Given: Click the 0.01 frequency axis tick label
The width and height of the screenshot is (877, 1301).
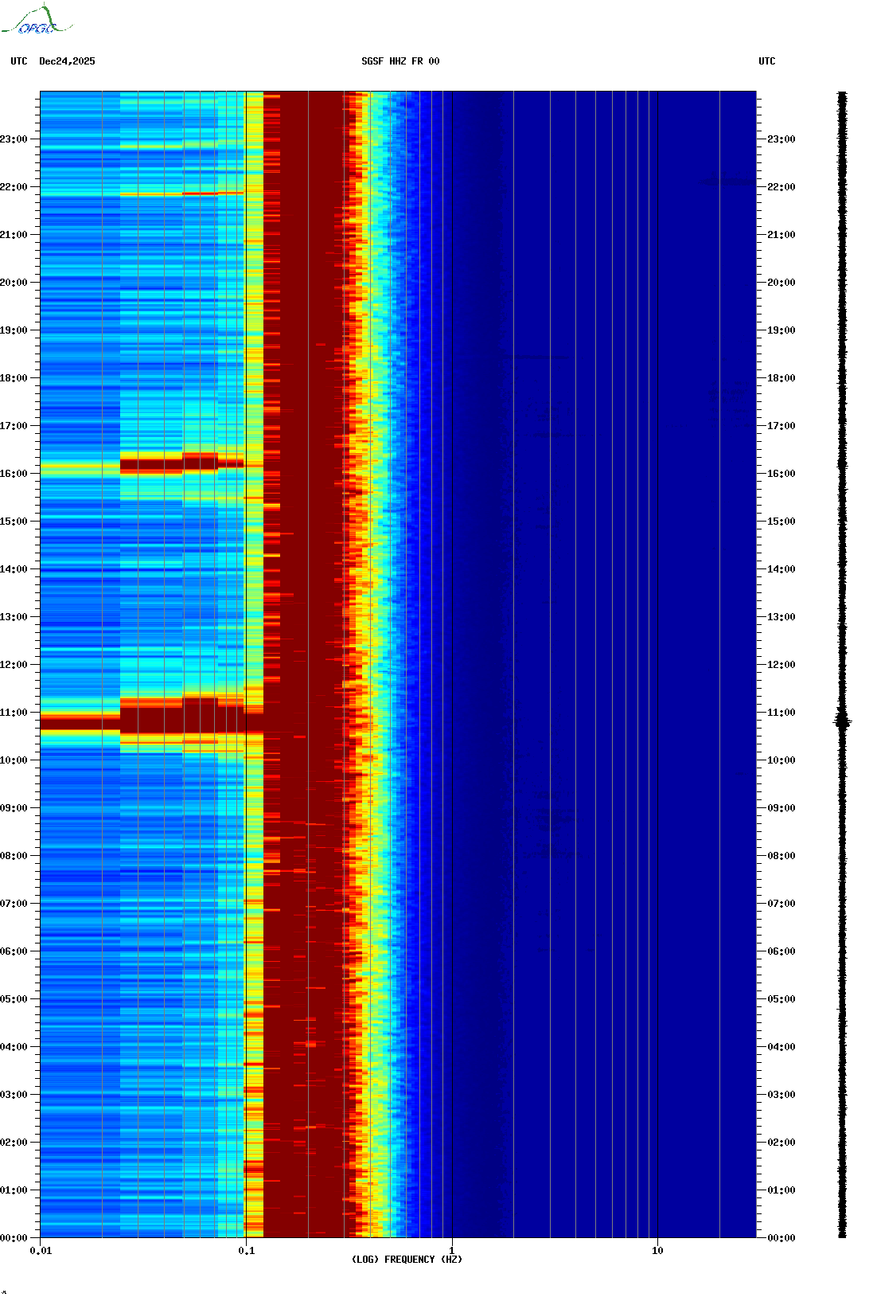Looking at the screenshot, I should [41, 1251].
